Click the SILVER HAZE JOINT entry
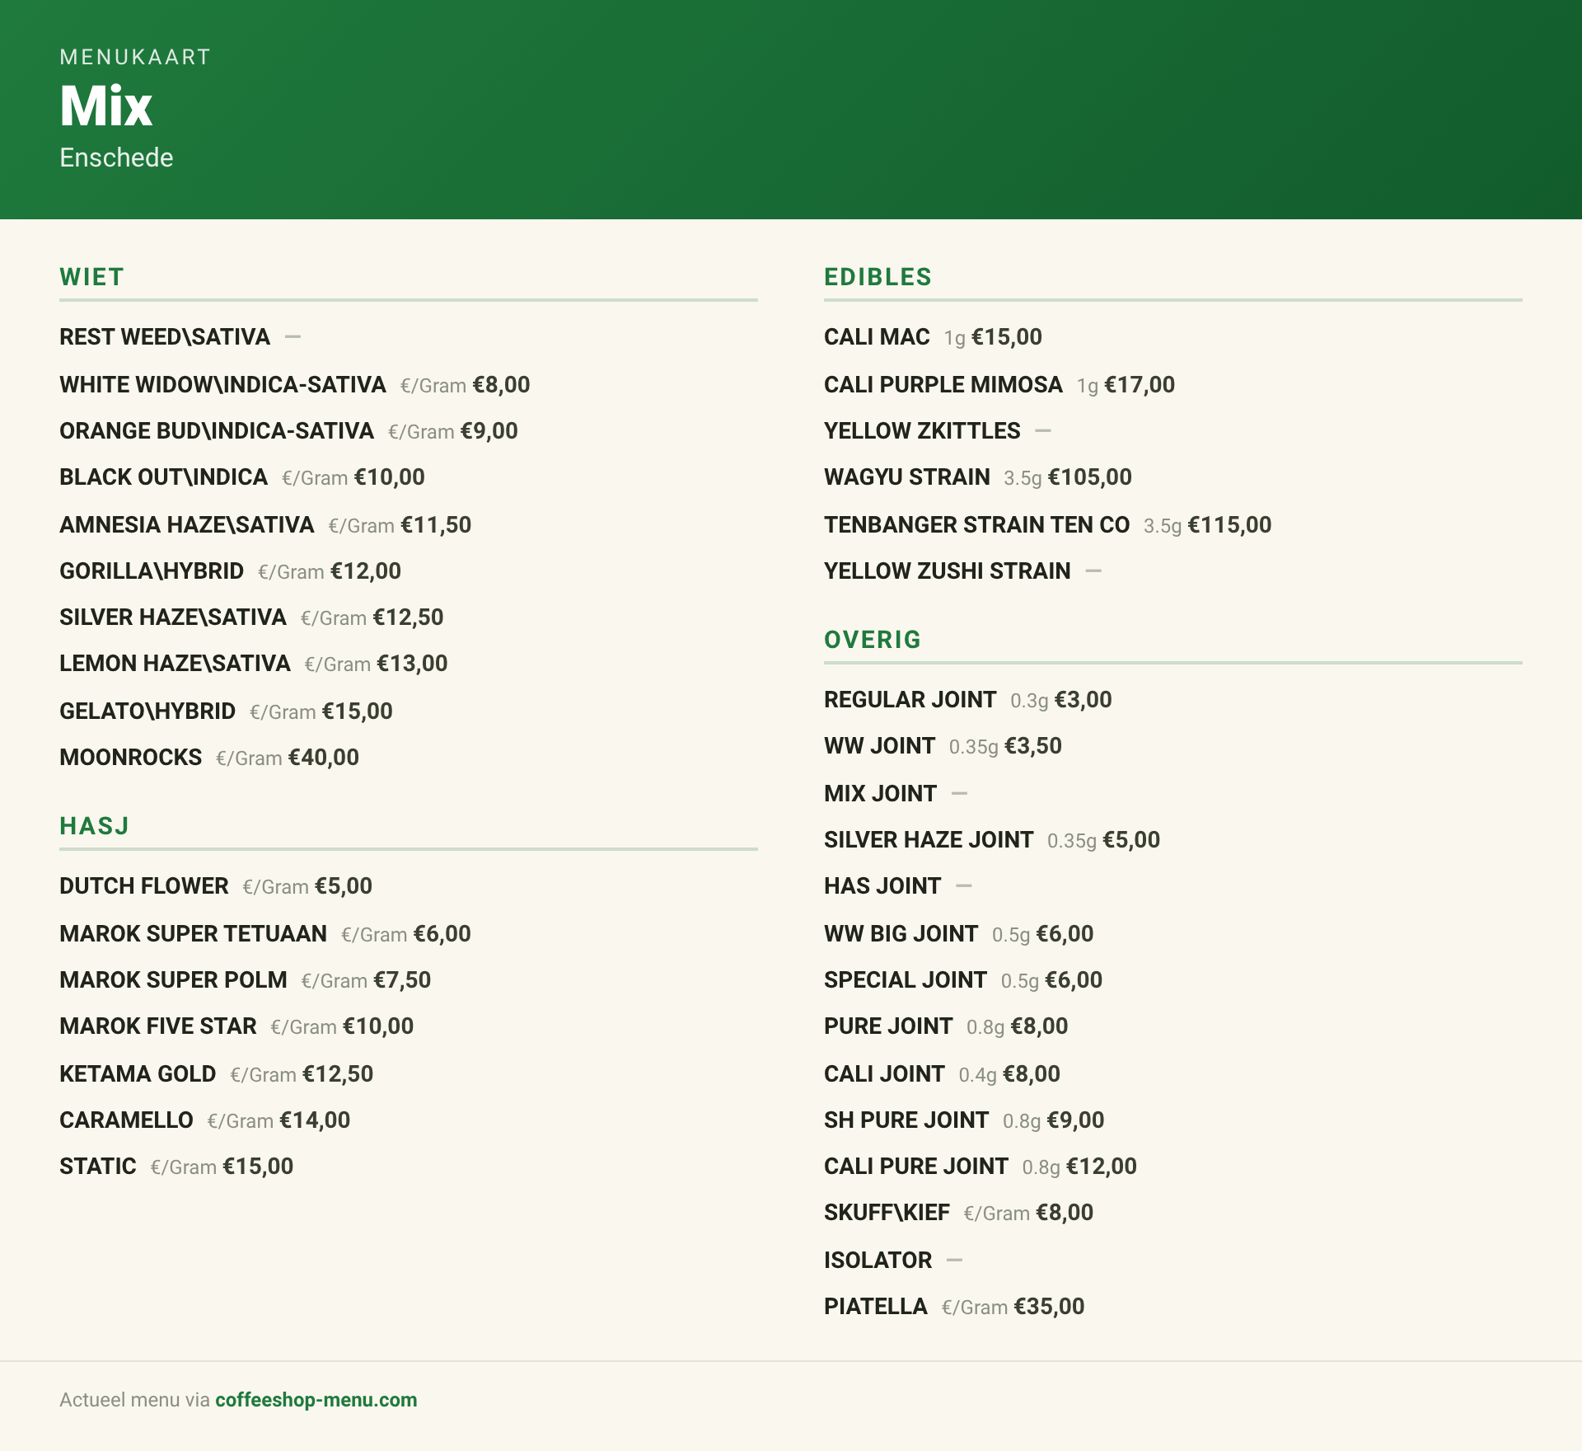The height and width of the screenshot is (1451, 1582). click(x=929, y=840)
